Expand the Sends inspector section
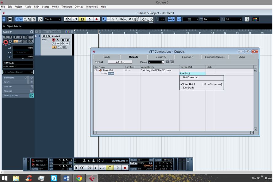Image resolution: width=273 pixels, height=182 pixels. (x=15, y=82)
